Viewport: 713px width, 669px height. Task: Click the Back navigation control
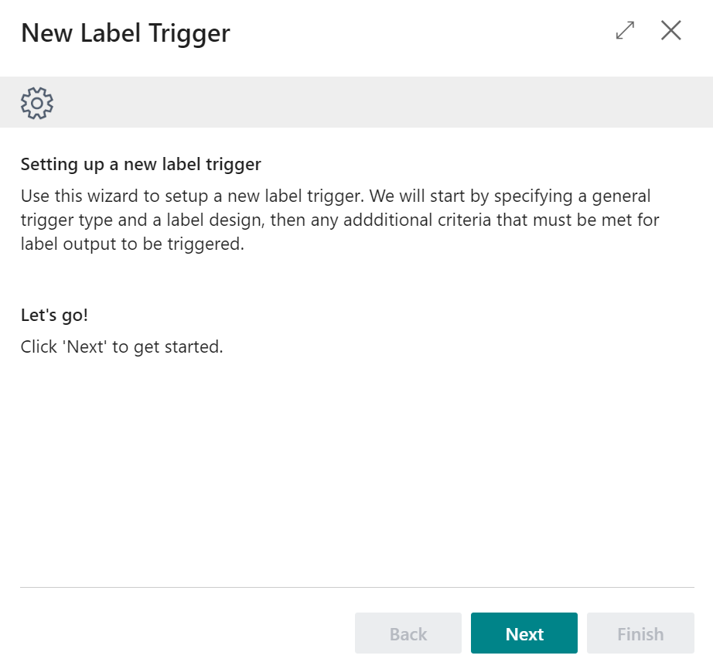pyautogui.click(x=408, y=633)
